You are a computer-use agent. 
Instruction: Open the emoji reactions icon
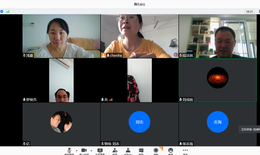[x=170, y=150]
